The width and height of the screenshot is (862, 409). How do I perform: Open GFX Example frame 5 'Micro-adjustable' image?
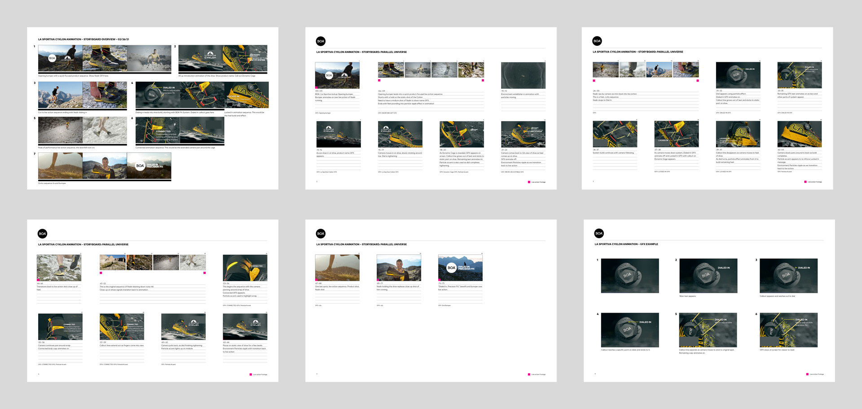click(x=708, y=330)
